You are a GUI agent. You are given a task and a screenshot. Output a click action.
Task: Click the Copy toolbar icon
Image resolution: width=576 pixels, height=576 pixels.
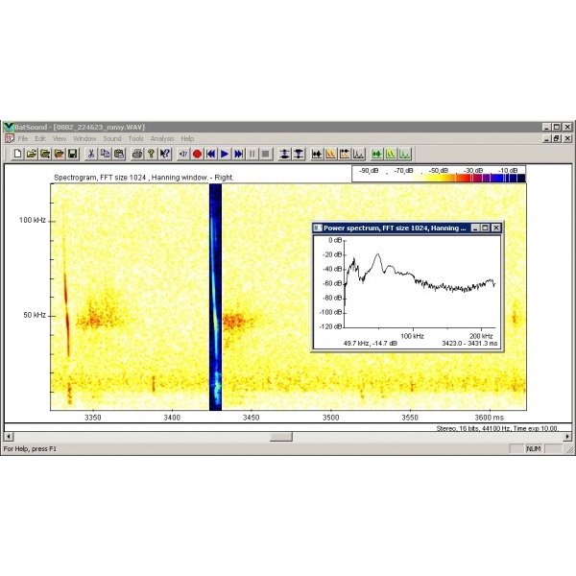click(x=104, y=154)
